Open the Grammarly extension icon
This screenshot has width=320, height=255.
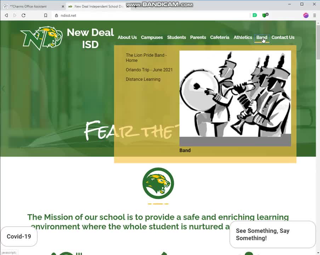(255, 15)
